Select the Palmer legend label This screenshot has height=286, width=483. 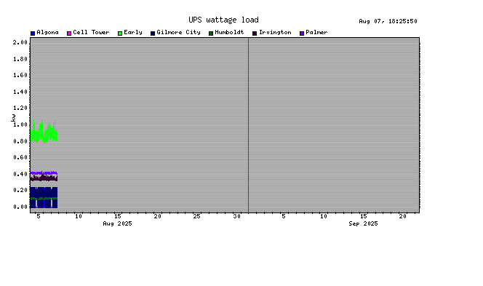pyautogui.click(x=316, y=32)
